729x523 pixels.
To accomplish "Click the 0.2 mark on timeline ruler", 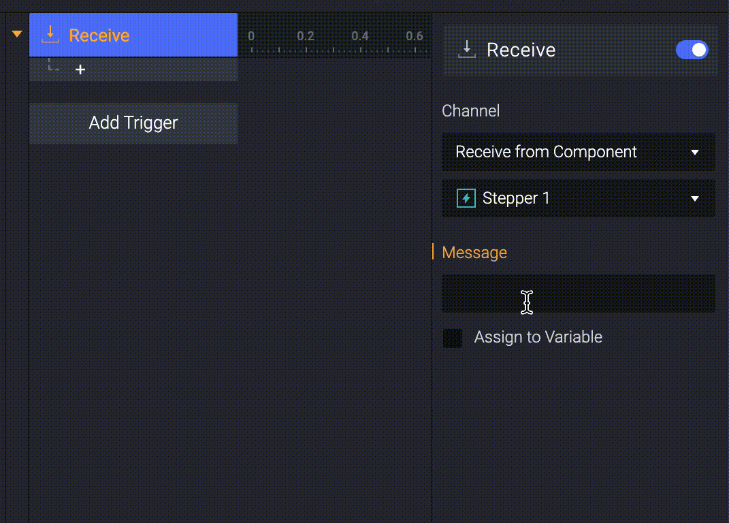I will coord(306,36).
